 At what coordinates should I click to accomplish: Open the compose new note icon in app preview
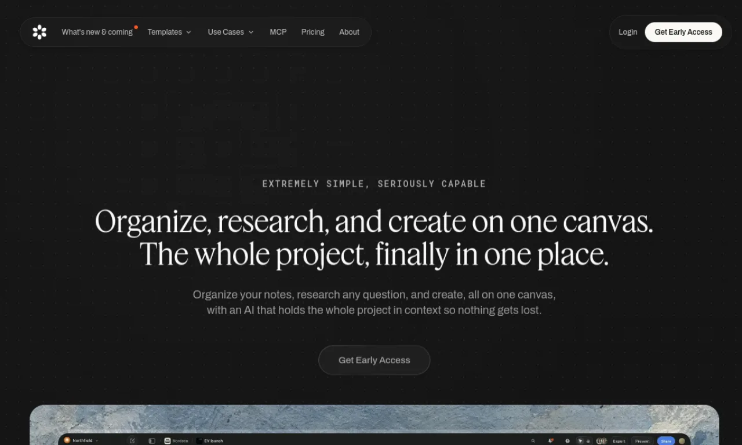[132, 441]
